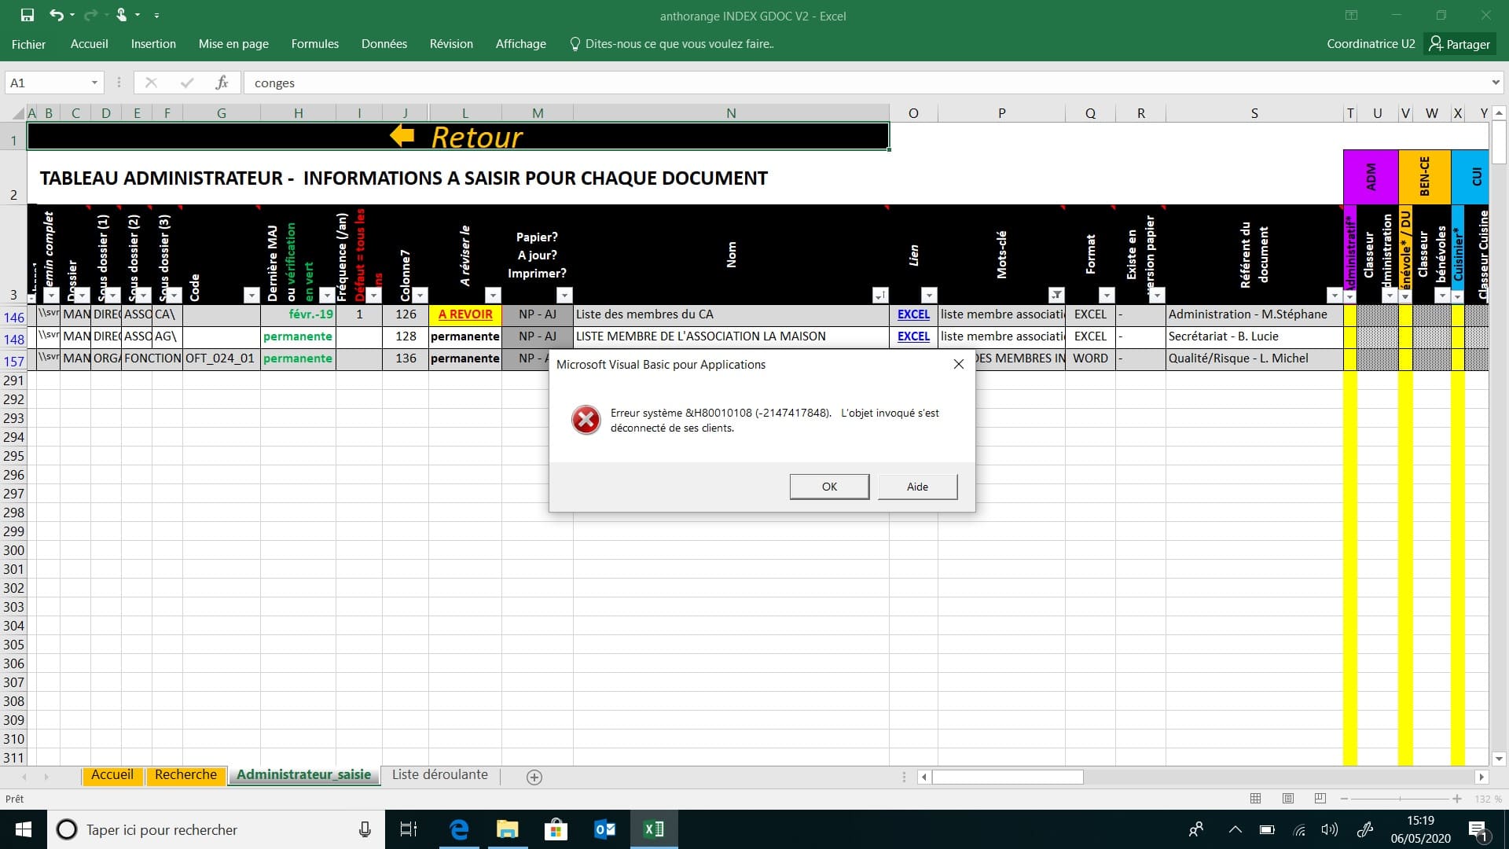This screenshot has height=849, width=1509.
Task: Click OK in the error dialog
Action: [x=829, y=487]
